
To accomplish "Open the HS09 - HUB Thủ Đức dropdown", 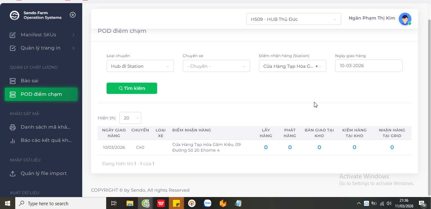I will [294, 19].
